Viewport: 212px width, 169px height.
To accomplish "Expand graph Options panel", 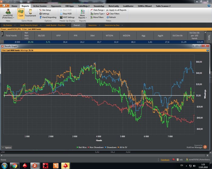I will [x=7, y=148].
